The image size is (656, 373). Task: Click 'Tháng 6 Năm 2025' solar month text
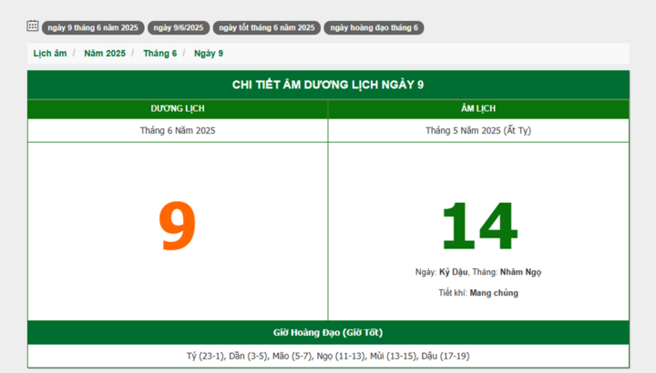pos(178,130)
